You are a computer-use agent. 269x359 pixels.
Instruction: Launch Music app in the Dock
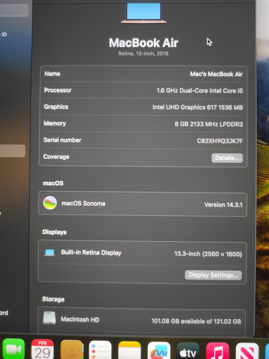pos(218,351)
